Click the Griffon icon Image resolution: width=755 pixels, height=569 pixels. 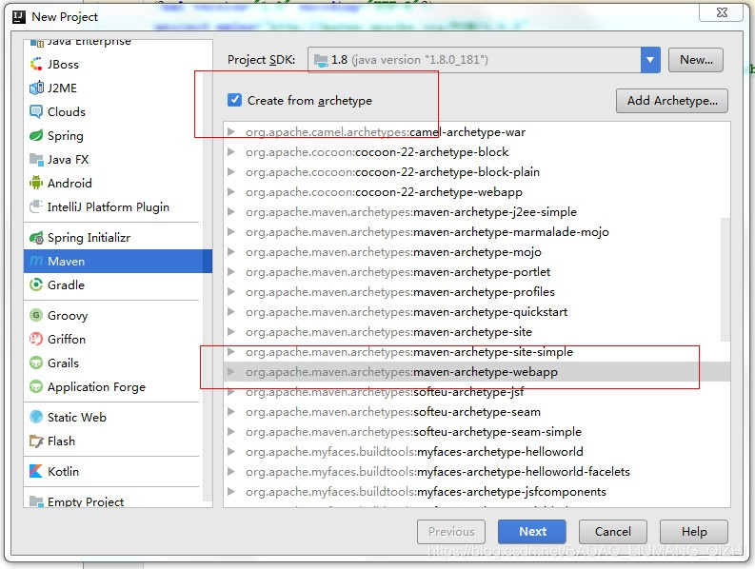click(36, 339)
